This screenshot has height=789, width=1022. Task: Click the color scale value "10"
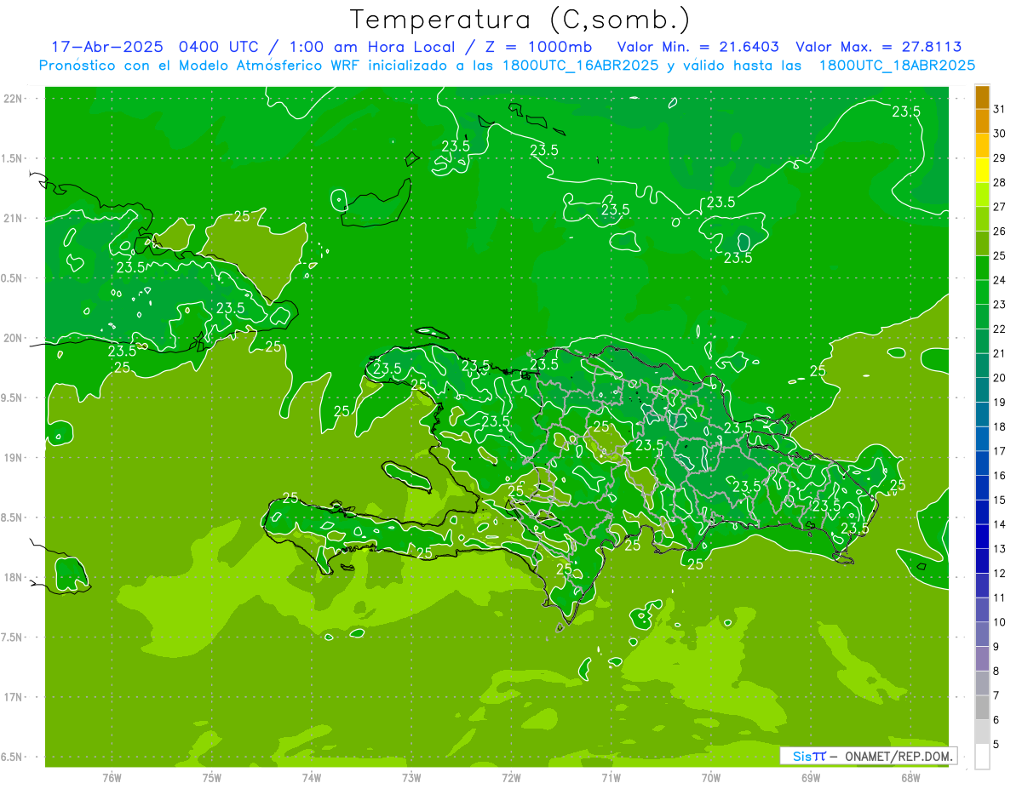point(1000,622)
